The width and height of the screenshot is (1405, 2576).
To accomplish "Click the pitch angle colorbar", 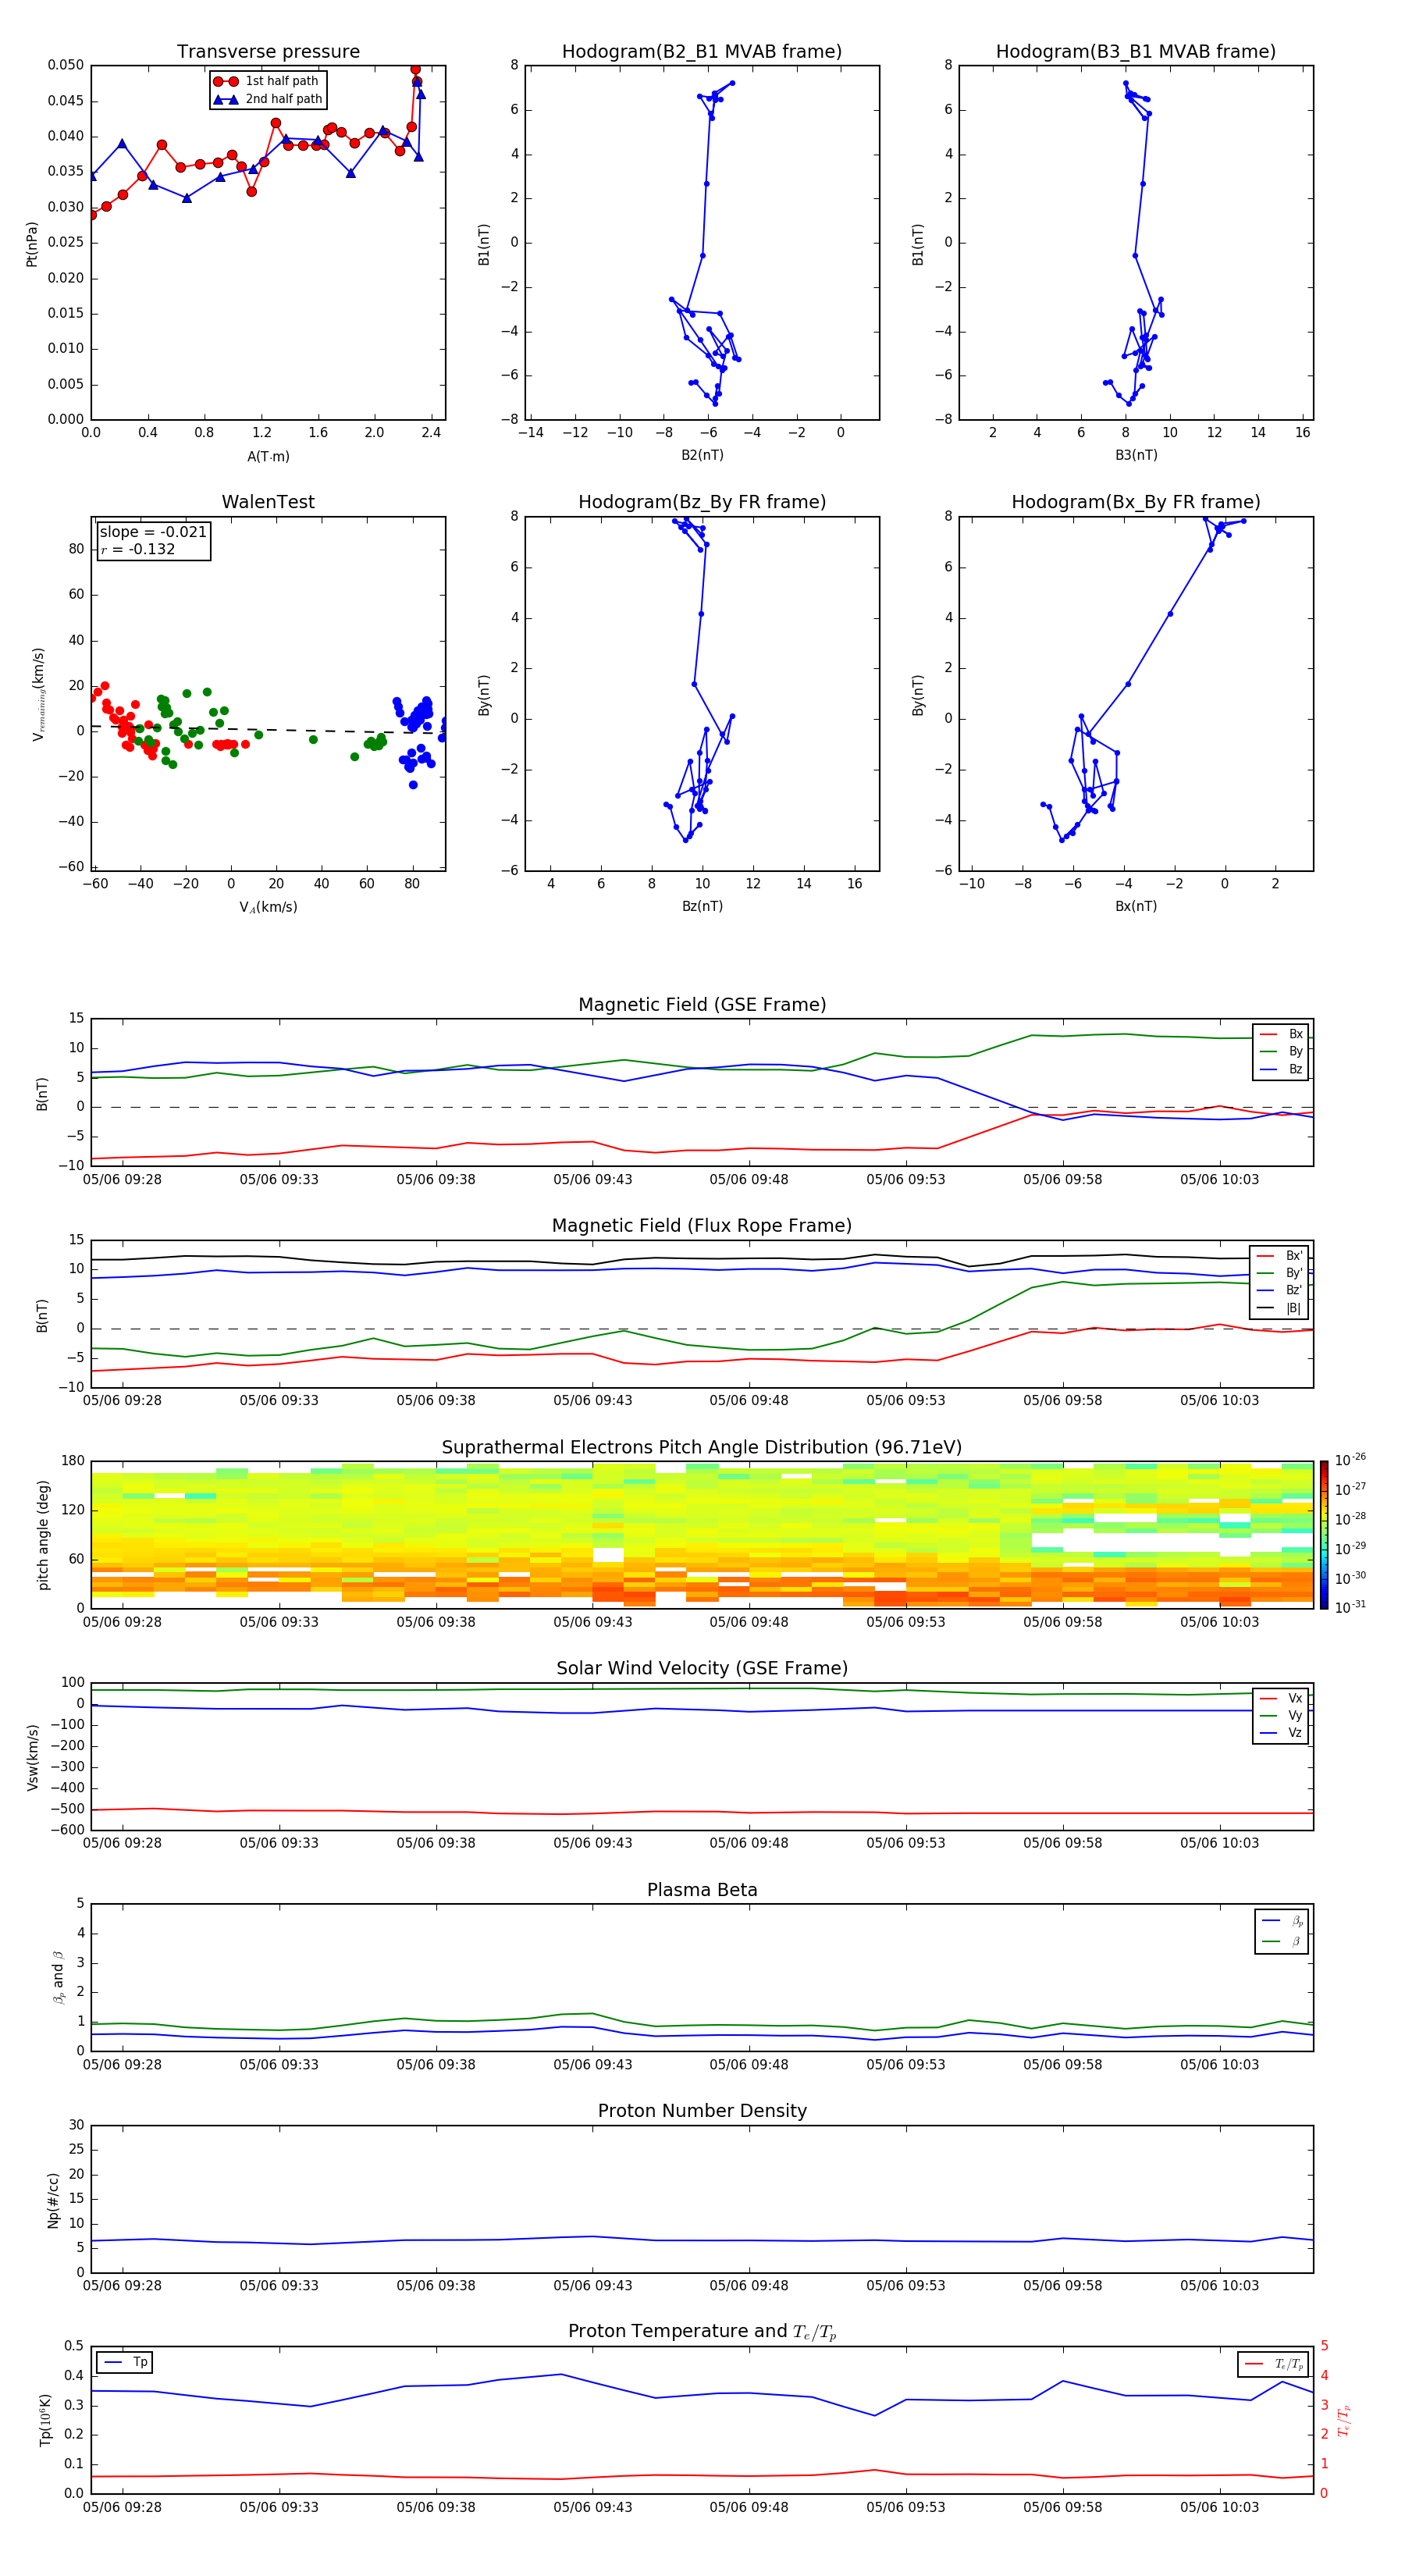I will click(1324, 1535).
